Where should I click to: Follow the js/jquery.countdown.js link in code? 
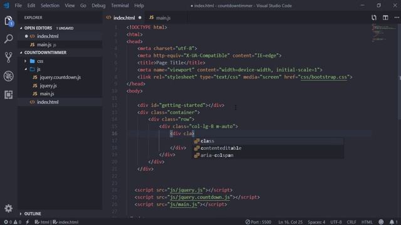(x=200, y=197)
